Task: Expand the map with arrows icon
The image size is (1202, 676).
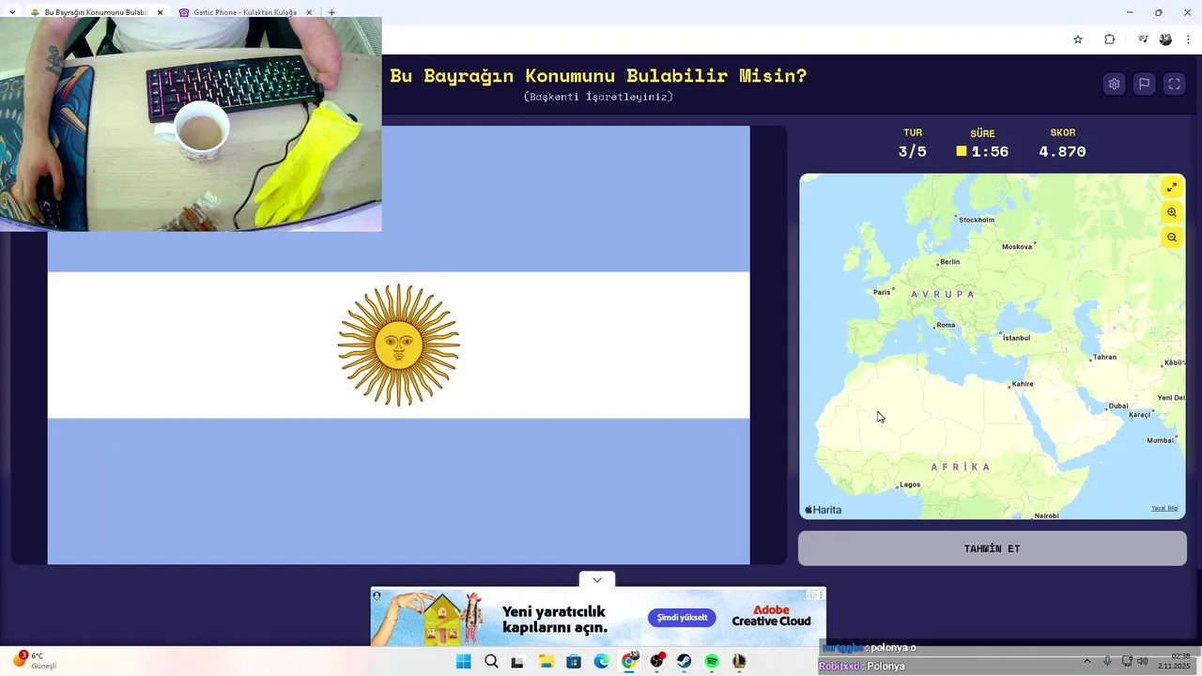Action: click(x=1172, y=188)
